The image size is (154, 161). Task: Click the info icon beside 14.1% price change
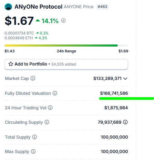pos(63,21)
